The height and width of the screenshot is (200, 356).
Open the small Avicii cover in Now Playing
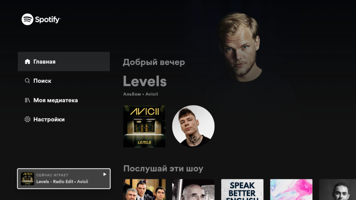(x=27, y=178)
